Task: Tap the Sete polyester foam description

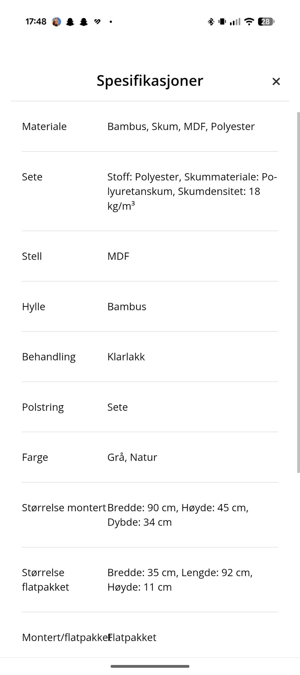Action: [x=192, y=191]
